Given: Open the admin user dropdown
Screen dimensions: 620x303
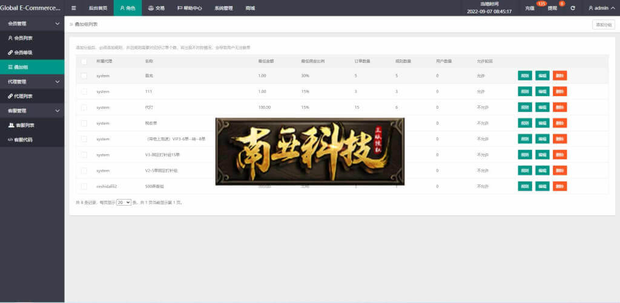Looking at the screenshot, I should (601, 8).
